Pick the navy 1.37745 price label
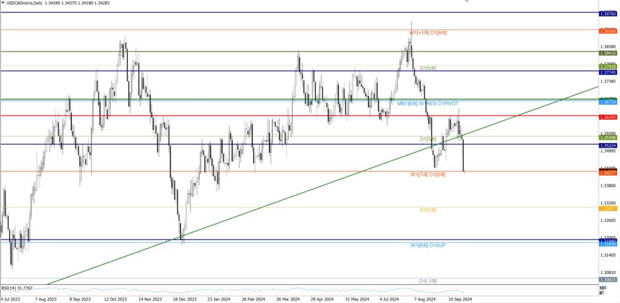 607,72
